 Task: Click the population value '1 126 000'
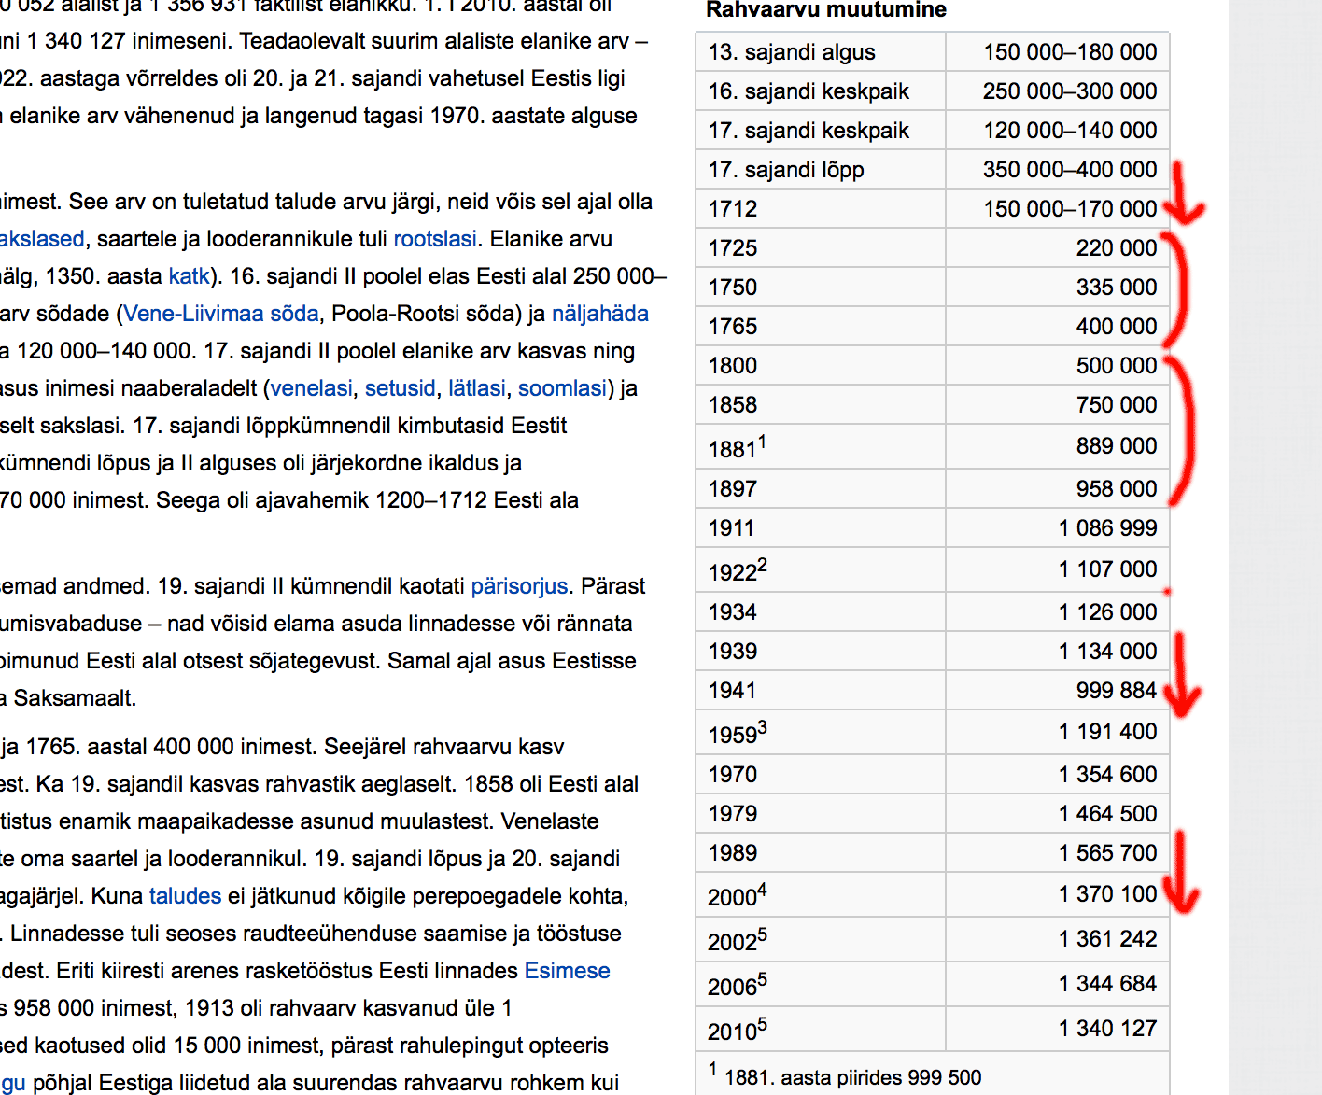(1108, 612)
